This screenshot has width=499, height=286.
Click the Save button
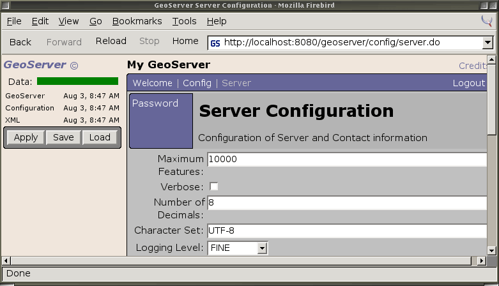point(63,137)
